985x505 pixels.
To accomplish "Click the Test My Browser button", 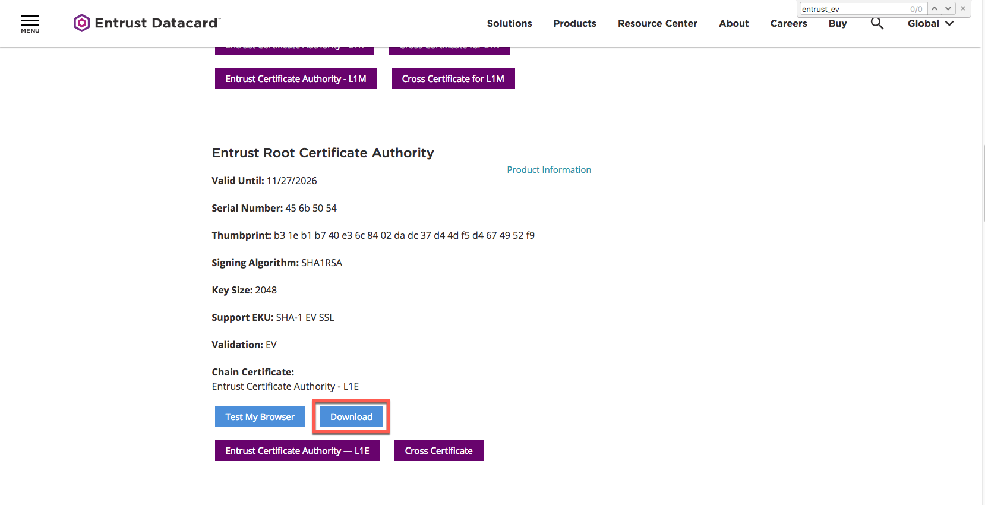I will coord(260,417).
